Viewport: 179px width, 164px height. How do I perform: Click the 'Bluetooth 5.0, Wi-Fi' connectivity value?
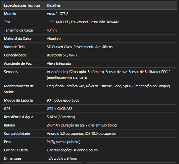point(62,55)
